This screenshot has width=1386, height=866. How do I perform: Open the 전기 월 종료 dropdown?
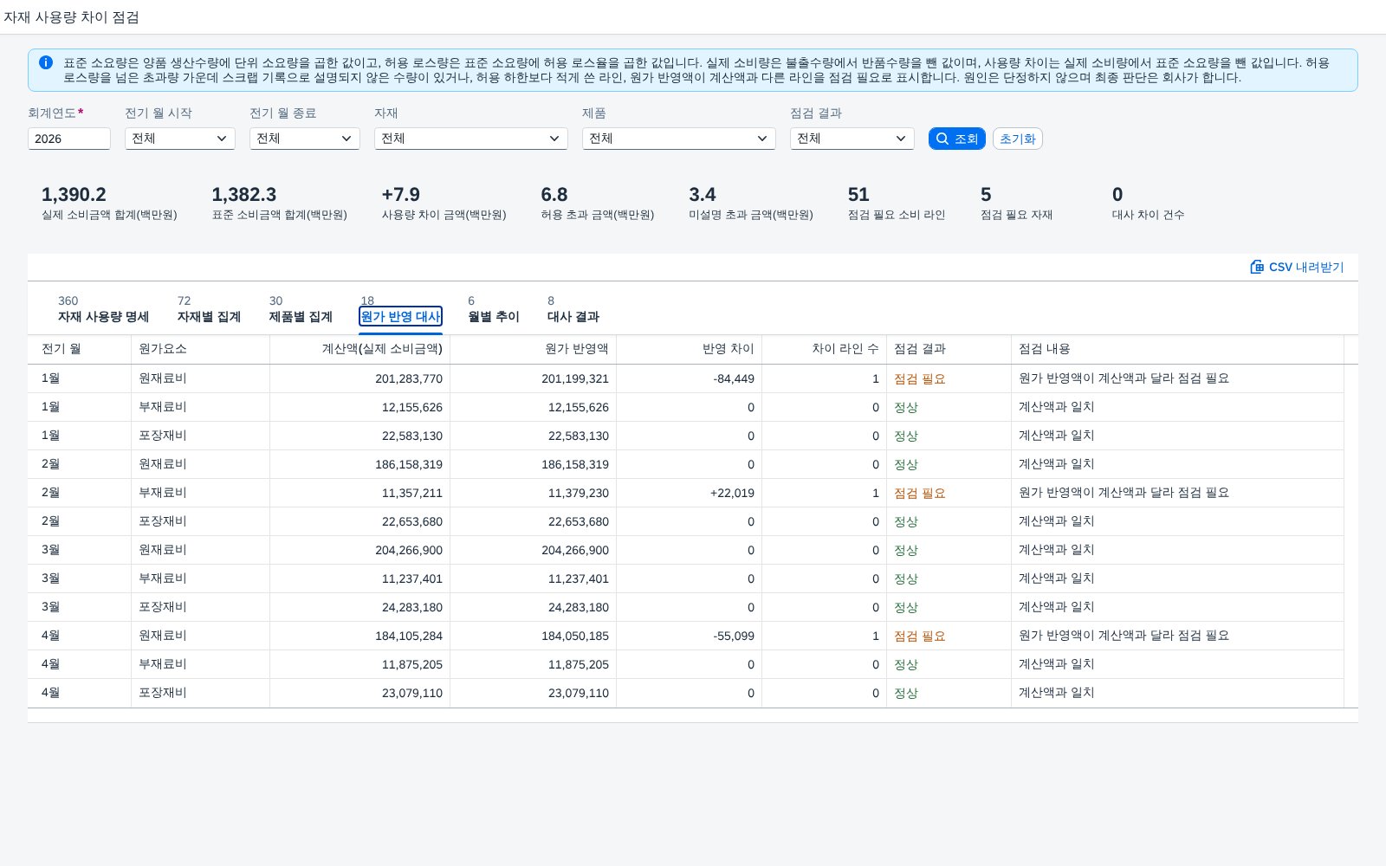pyautogui.click(x=305, y=139)
